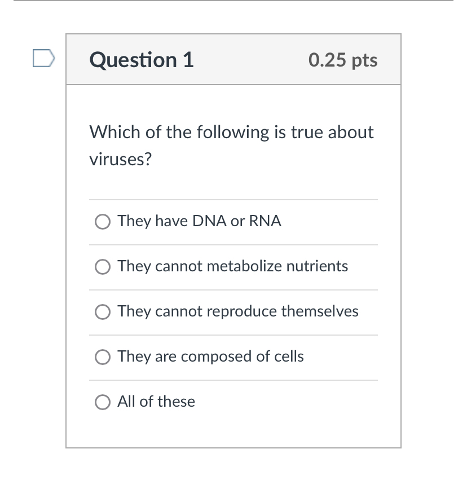The image size is (467, 484).
Task: Click the '0.25 pts' point value label
Action: pyautogui.click(x=343, y=60)
